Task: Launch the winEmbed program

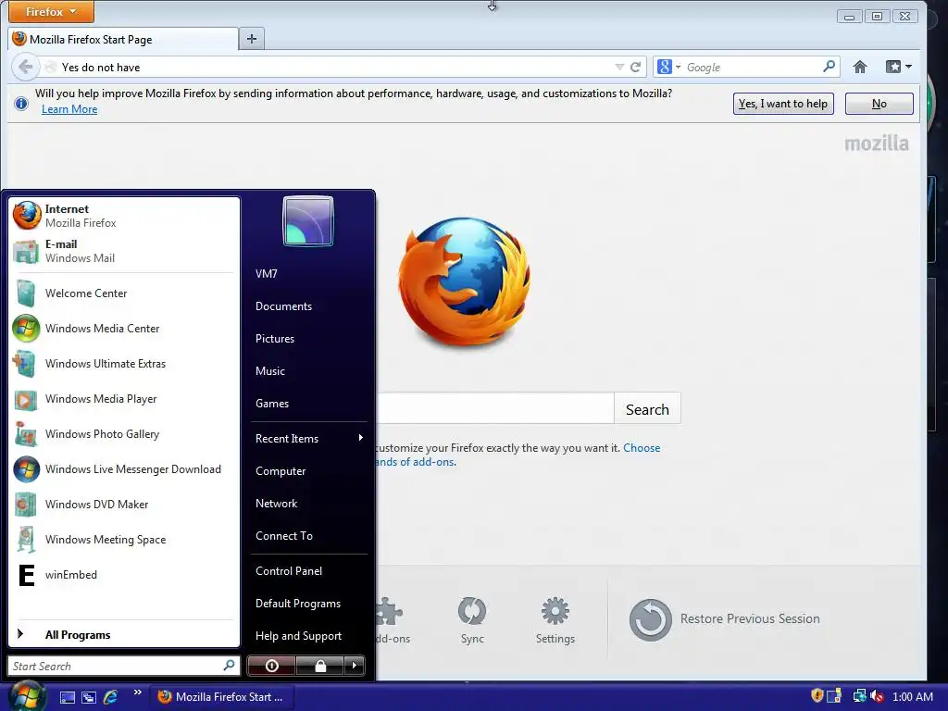Action: click(124, 574)
